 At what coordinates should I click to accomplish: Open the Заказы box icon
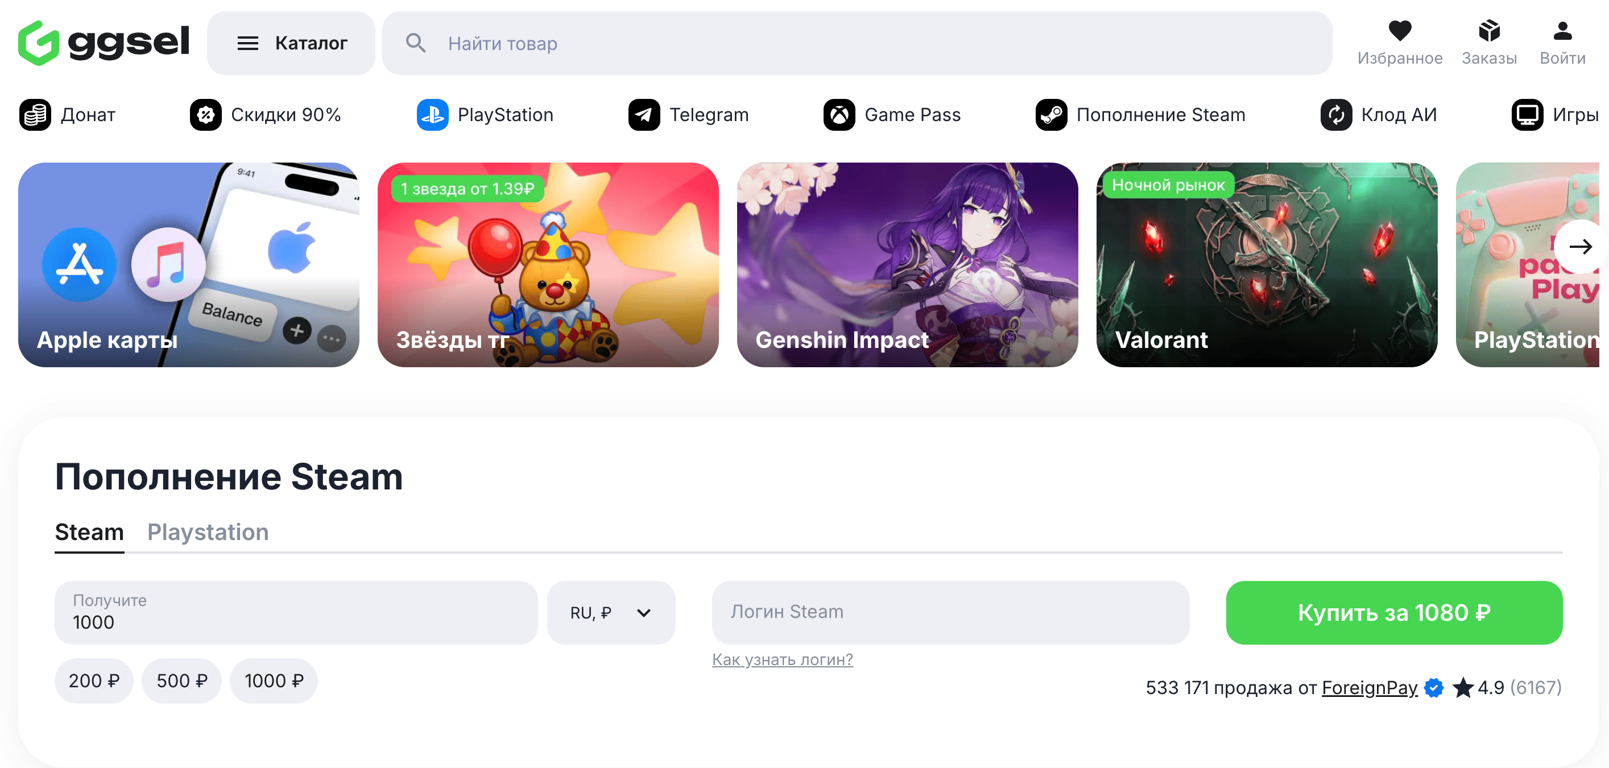(1488, 31)
